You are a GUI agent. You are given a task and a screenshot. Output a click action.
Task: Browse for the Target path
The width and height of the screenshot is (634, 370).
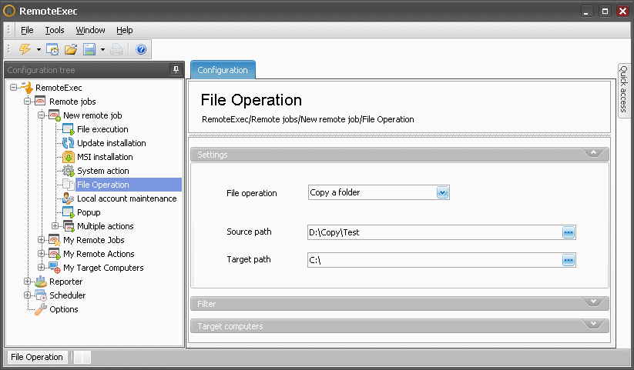pyautogui.click(x=569, y=260)
